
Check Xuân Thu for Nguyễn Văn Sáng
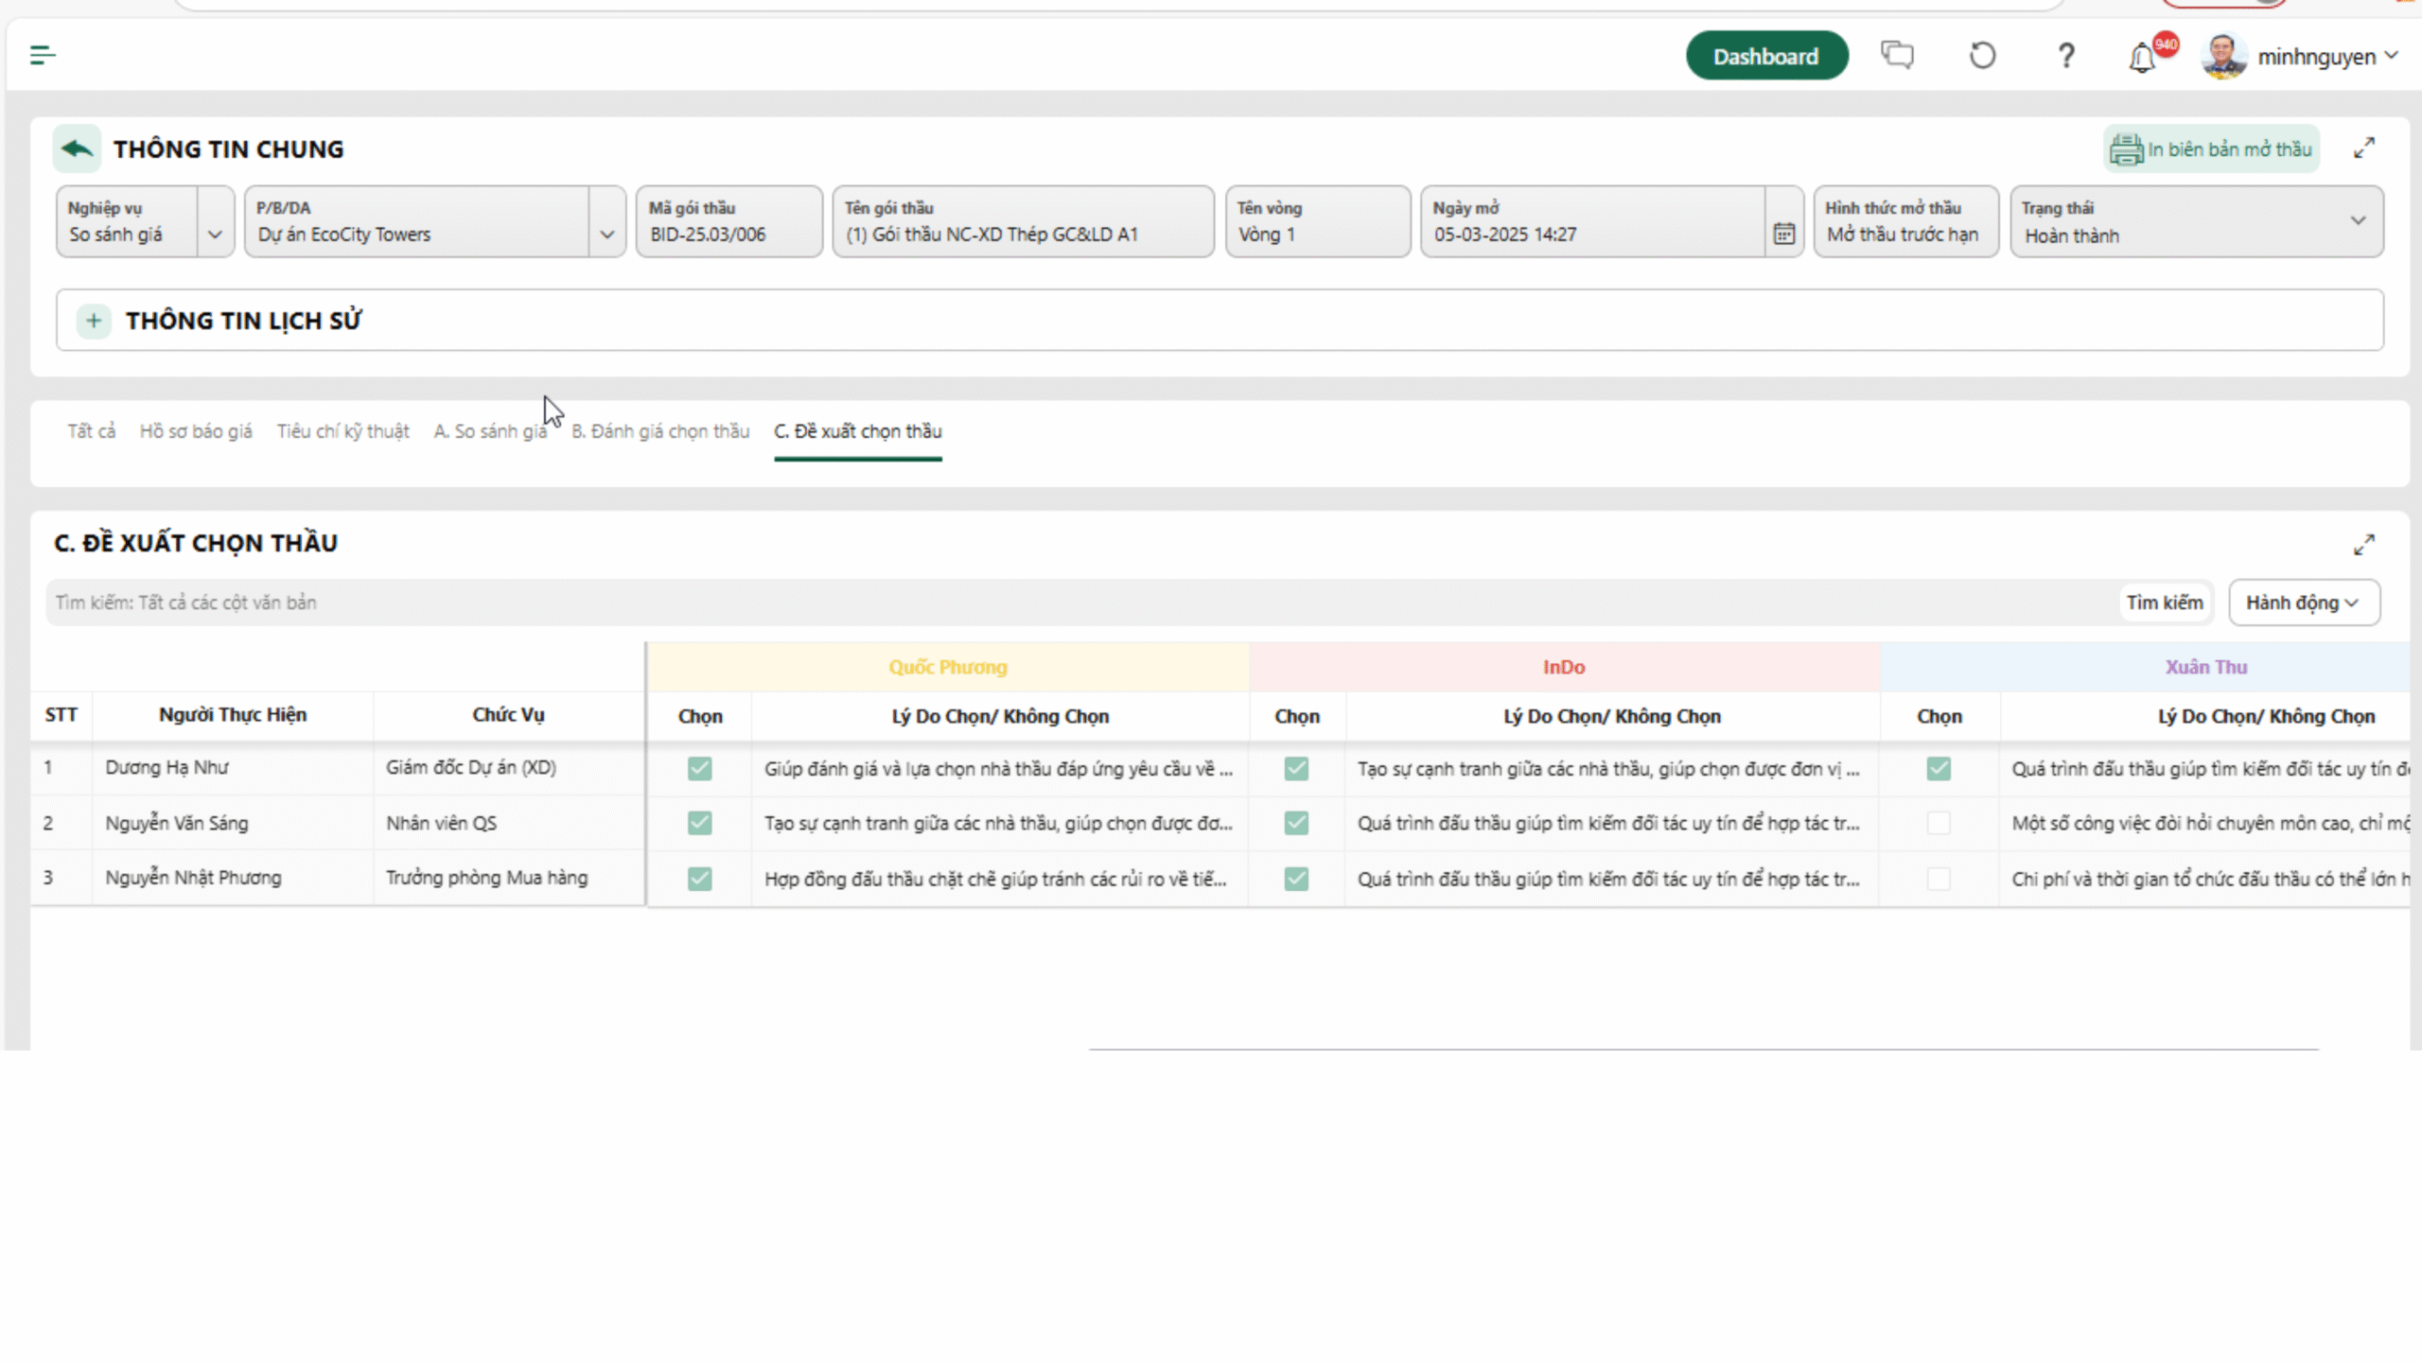pos(1938,823)
